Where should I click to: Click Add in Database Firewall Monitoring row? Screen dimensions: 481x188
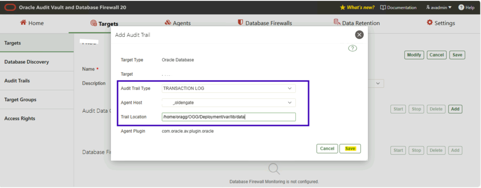pyautogui.click(x=455, y=151)
